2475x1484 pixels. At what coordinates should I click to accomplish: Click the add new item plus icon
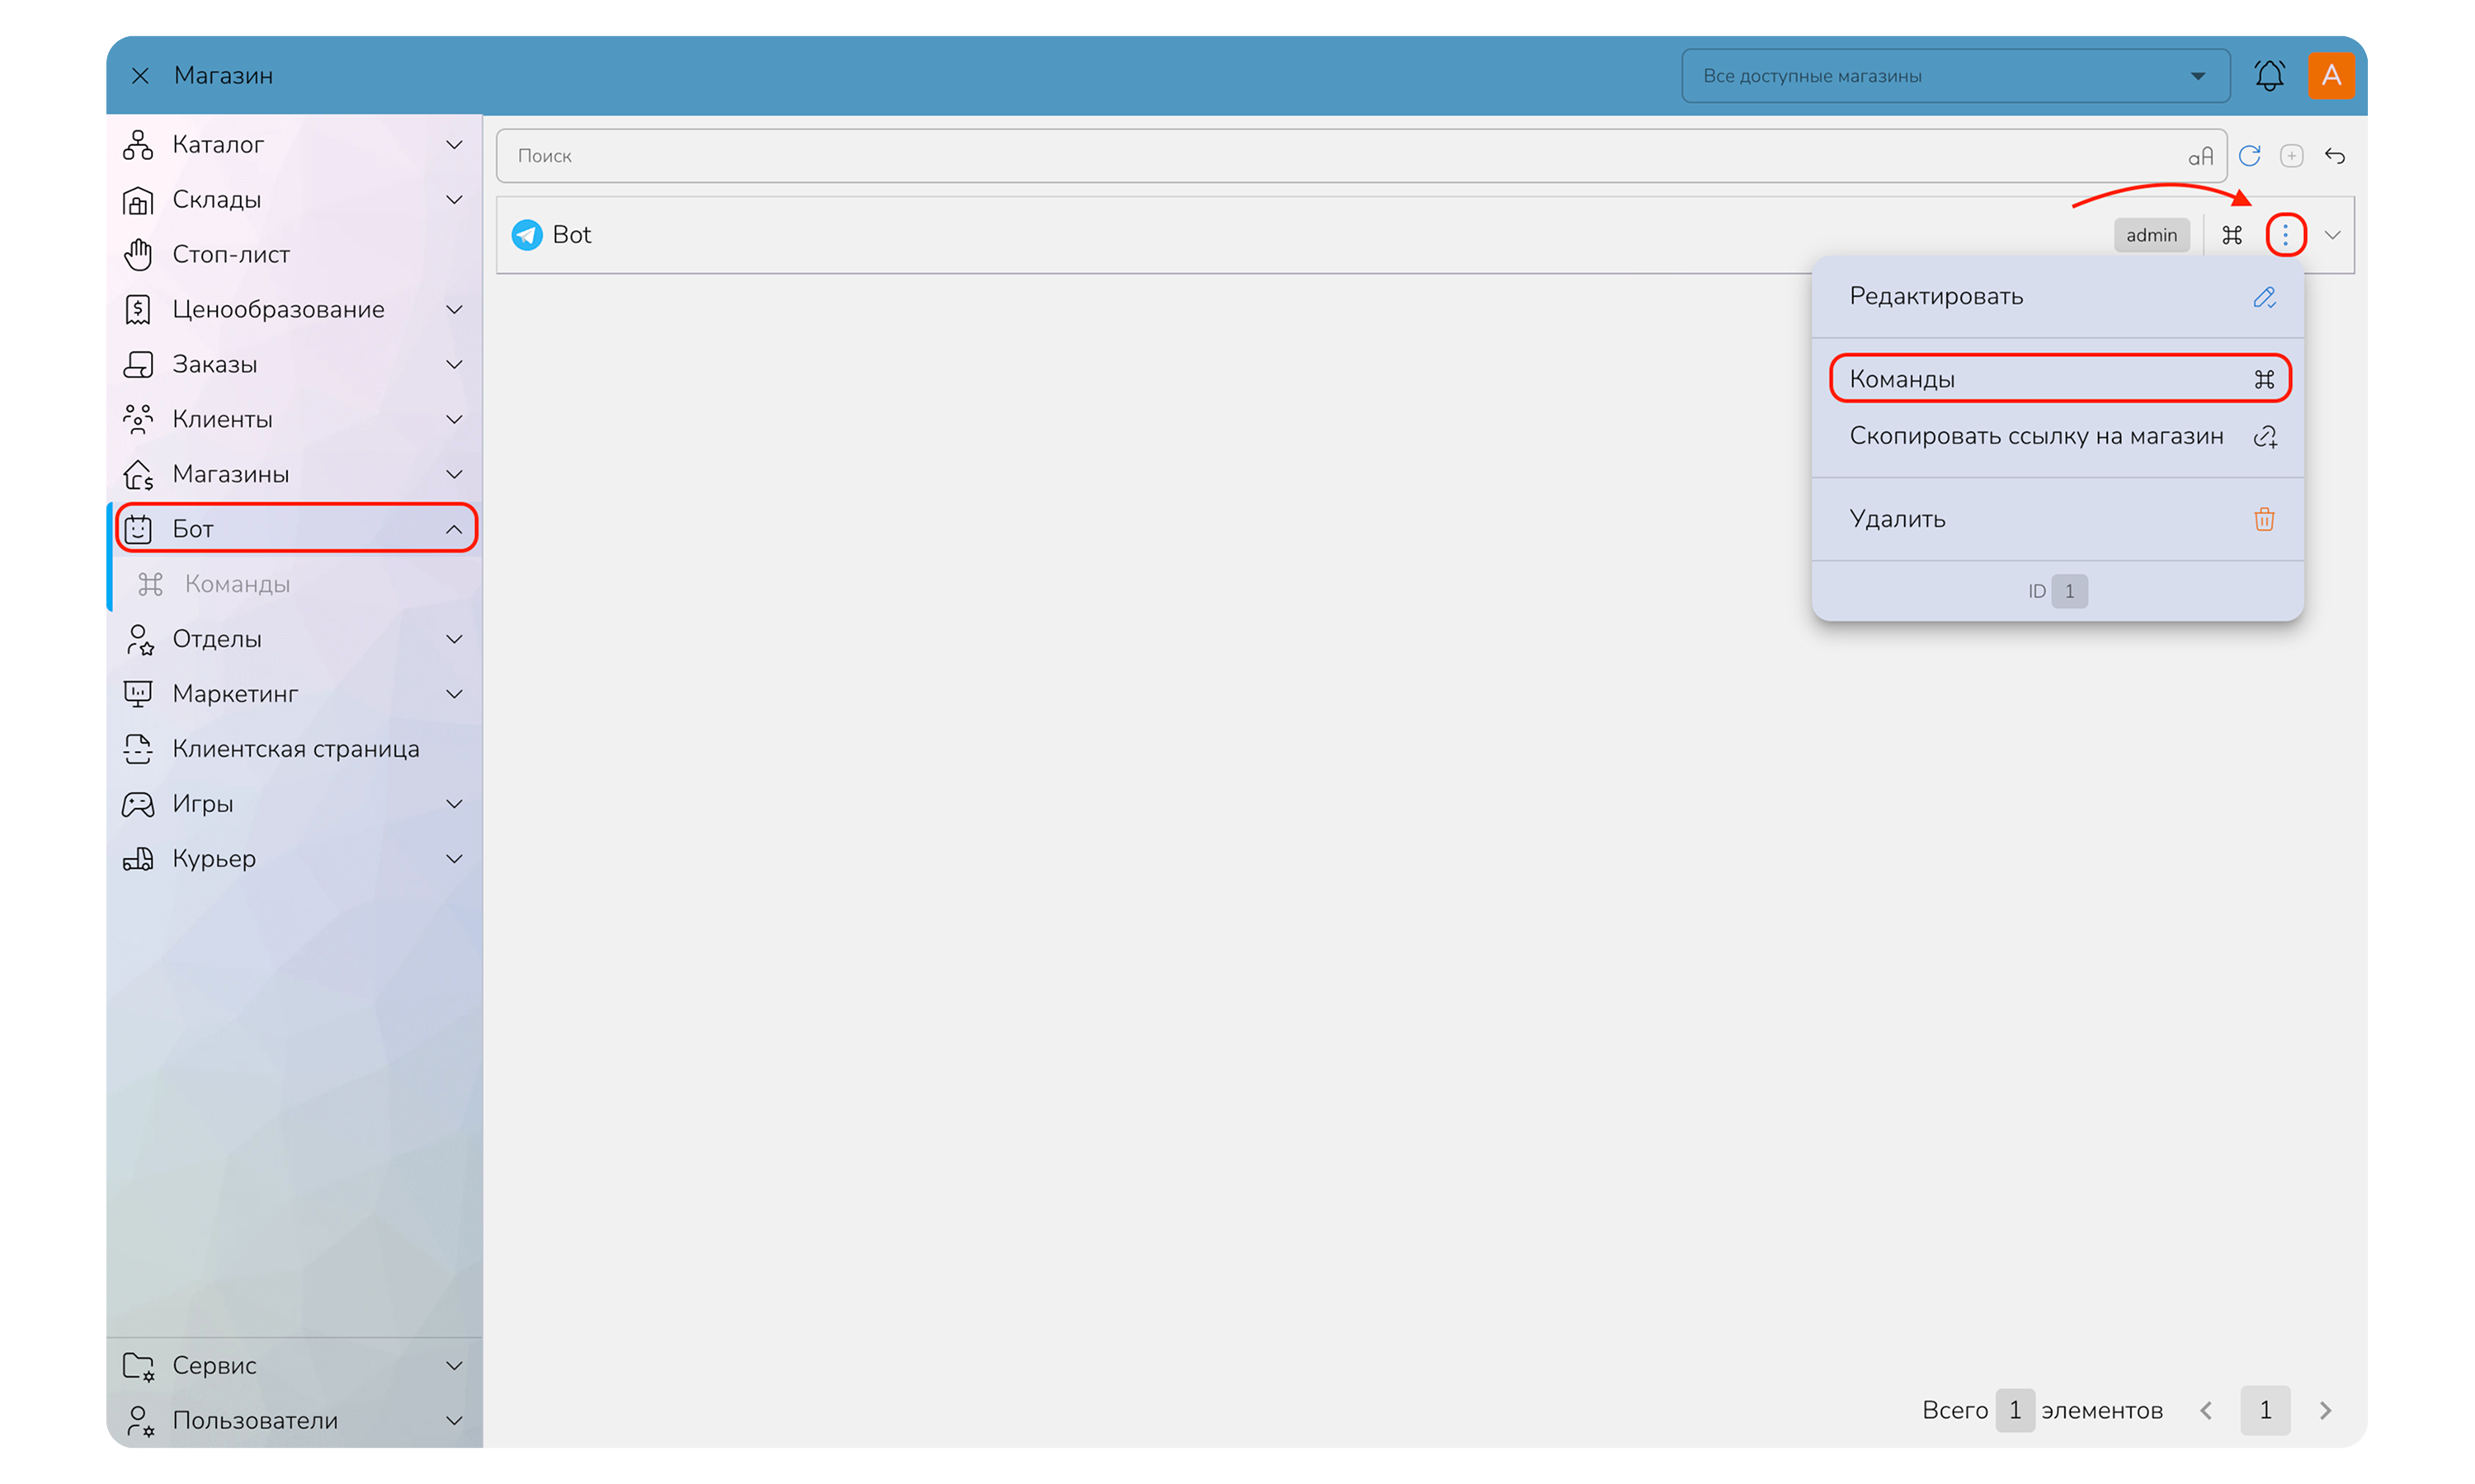(2291, 156)
